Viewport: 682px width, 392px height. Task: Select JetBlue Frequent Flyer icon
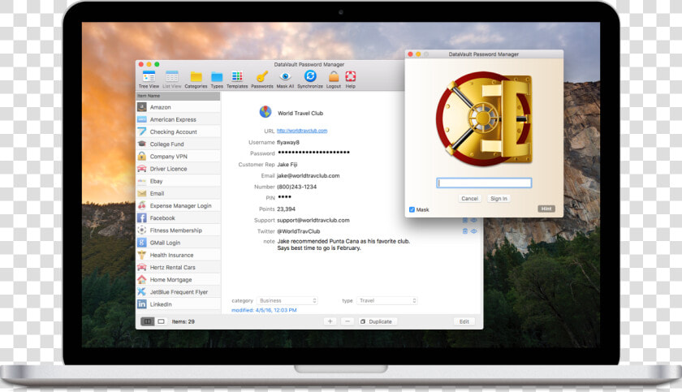click(x=142, y=291)
